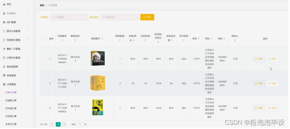Open 详情 for order row 2
Viewport: 290px width, 129px height.
point(258,84)
